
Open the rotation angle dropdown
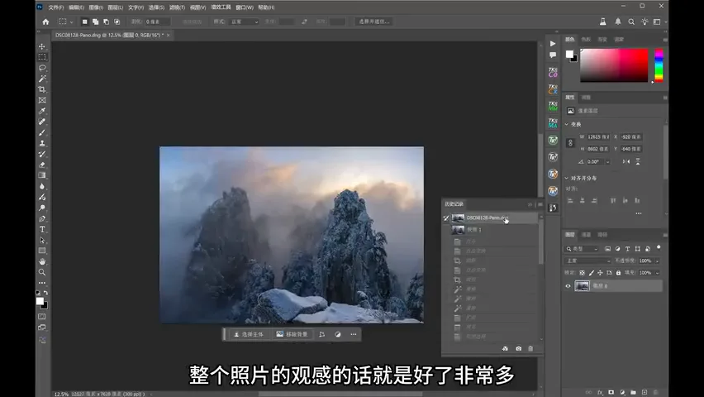(x=607, y=162)
